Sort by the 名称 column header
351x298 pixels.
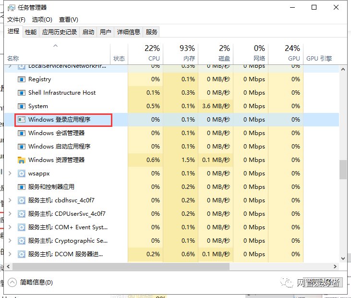(x=57, y=54)
